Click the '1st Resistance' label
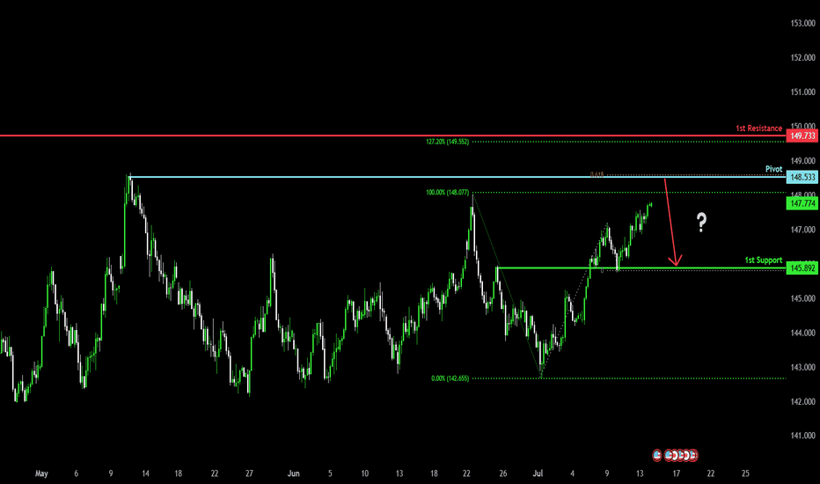Screen dimensions: 820x484 click(x=758, y=128)
